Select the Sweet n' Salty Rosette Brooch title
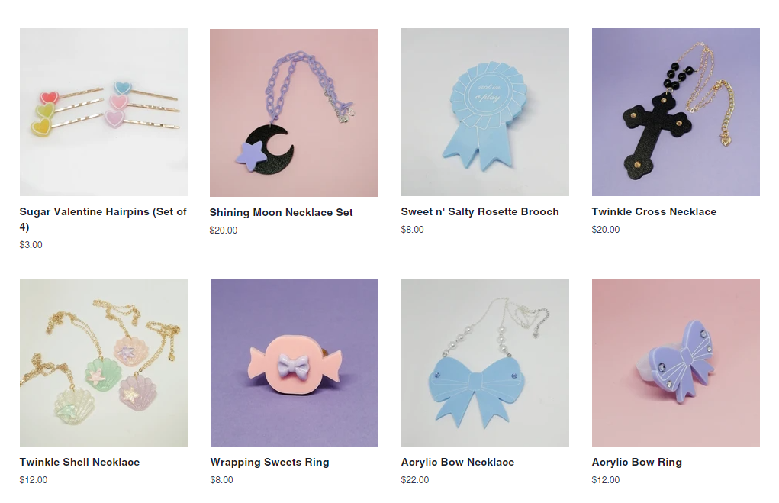This screenshot has width=779, height=503. 480,211
